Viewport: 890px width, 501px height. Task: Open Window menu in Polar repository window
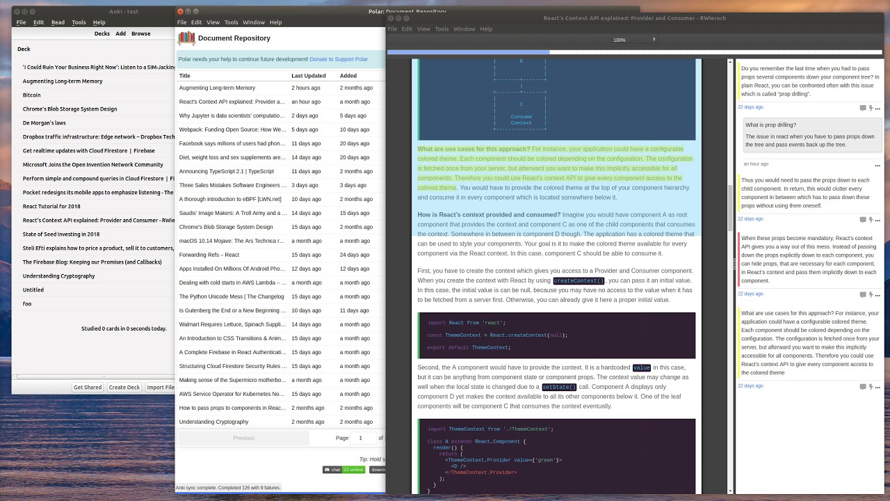(x=254, y=22)
